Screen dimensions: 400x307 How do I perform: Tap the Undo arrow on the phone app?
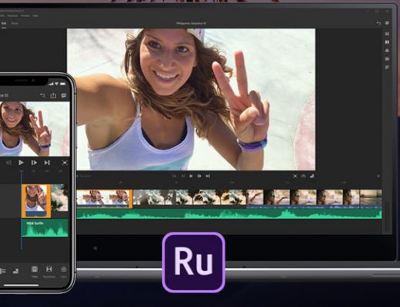point(42,96)
